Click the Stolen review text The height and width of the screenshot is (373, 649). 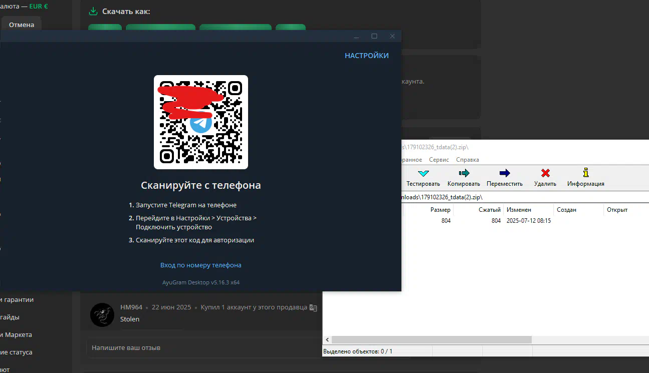130,319
